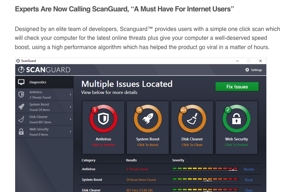
Task: Click 'Click To Boost' under System Boost
Action: (x=148, y=145)
